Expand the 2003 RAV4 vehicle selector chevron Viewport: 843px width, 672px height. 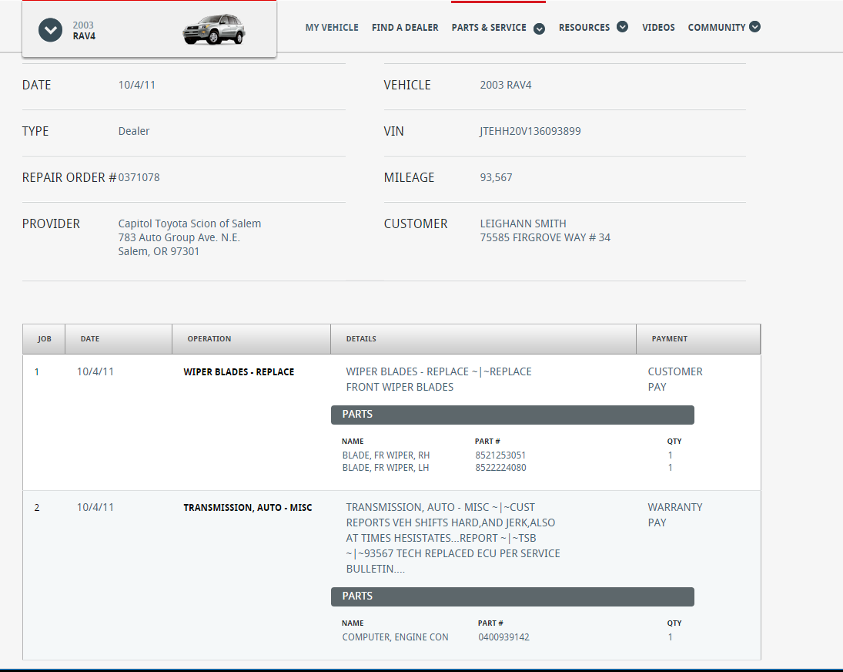click(x=50, y=30)
